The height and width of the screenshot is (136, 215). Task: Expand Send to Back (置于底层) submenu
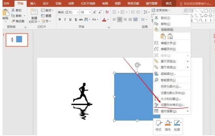172,67
